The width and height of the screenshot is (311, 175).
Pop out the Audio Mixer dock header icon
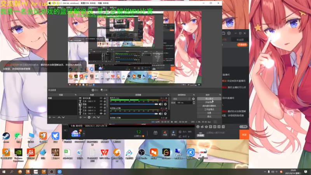click(x=168, y=95)
